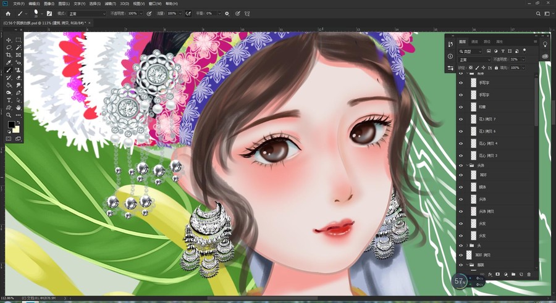Hide the 印章 layer
Viewport: 556px width, 303px height.
tap(461, 107)
